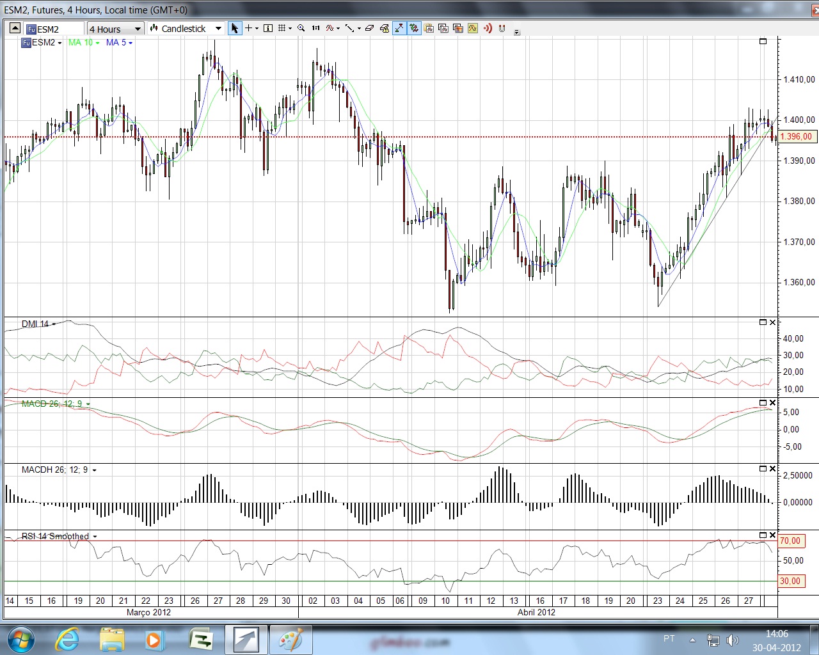Close the DMI indicator pane
This screenshot has height=655, width=819.
click(772, 322)
